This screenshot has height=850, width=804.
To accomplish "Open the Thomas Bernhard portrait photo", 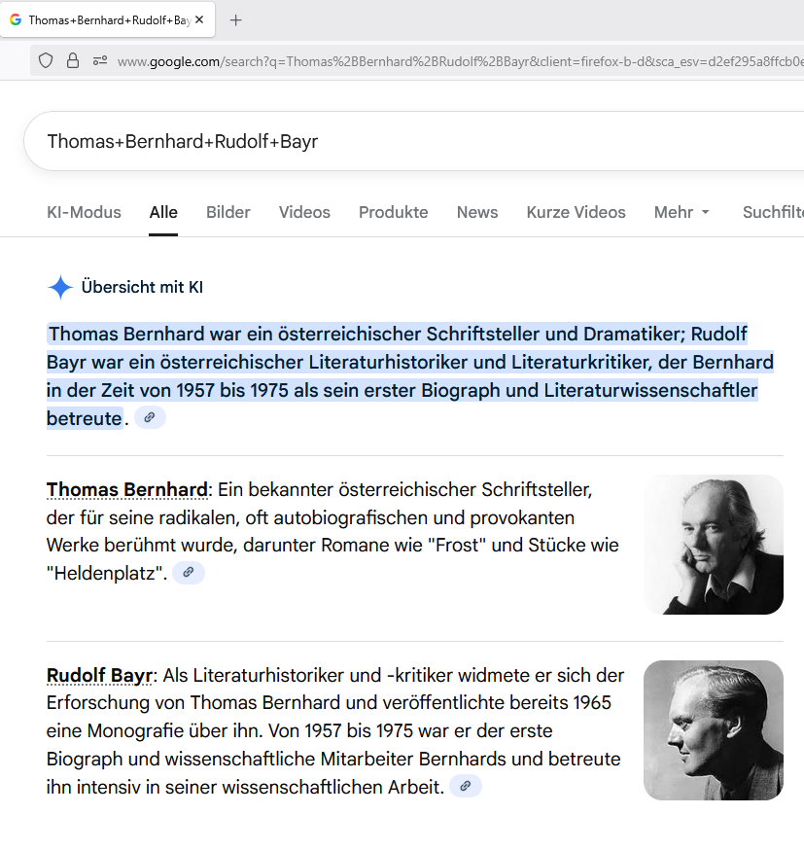I will point(713,545).
